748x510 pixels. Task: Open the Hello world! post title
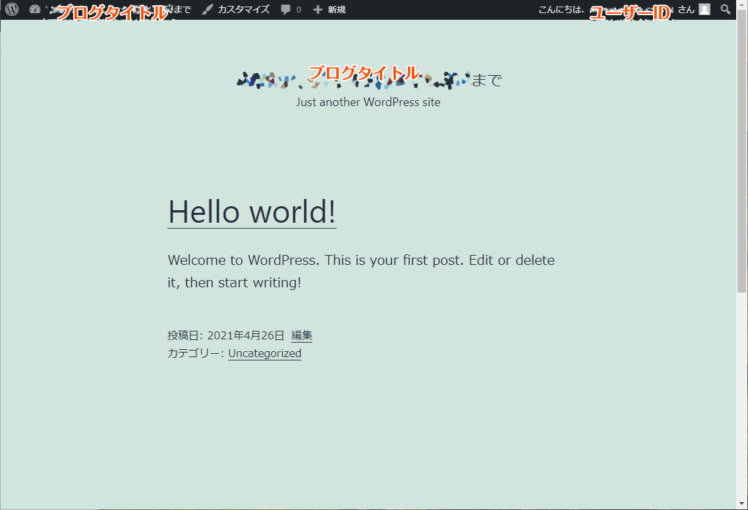tap(252, 212)
